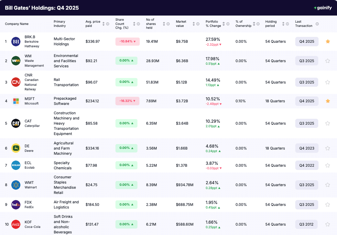The image size is (337, 235).
Task: Sort the Avg. price paid column
Action: coord(103,24)
